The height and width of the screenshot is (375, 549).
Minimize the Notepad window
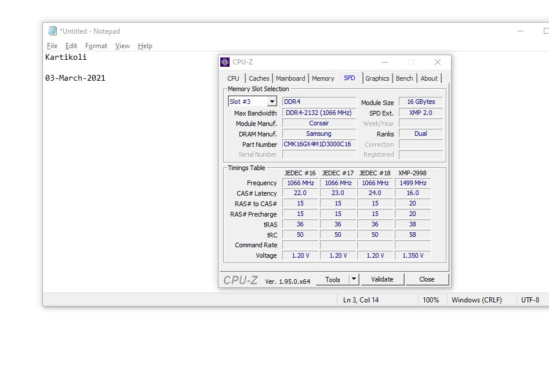click(519, 31)
